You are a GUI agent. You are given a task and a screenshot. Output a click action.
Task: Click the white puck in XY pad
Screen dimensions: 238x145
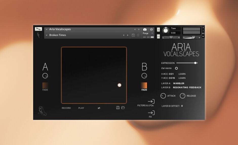coord(120,85)
